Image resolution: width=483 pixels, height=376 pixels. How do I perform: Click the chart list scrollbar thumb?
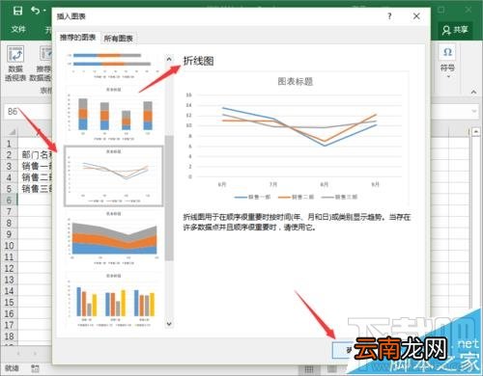point(169,198)
